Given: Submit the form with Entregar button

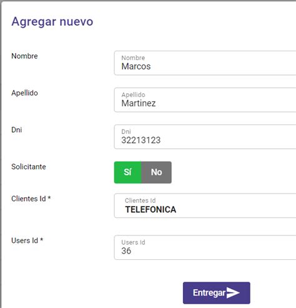Looking at the screenshot, I should click(x=217, y=293).
